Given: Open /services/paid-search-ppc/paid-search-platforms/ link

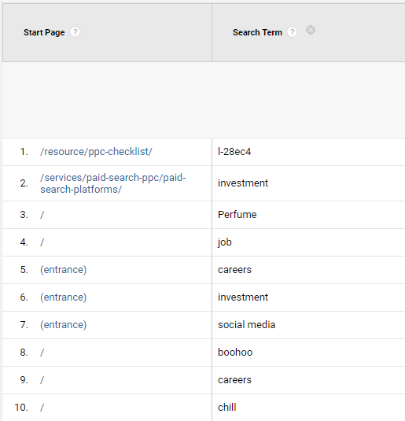Looking at the screenshot, I should [113, 183].
